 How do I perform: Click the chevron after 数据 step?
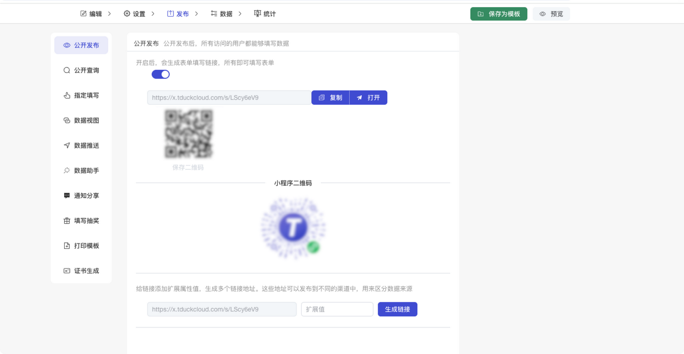(240, 14)
